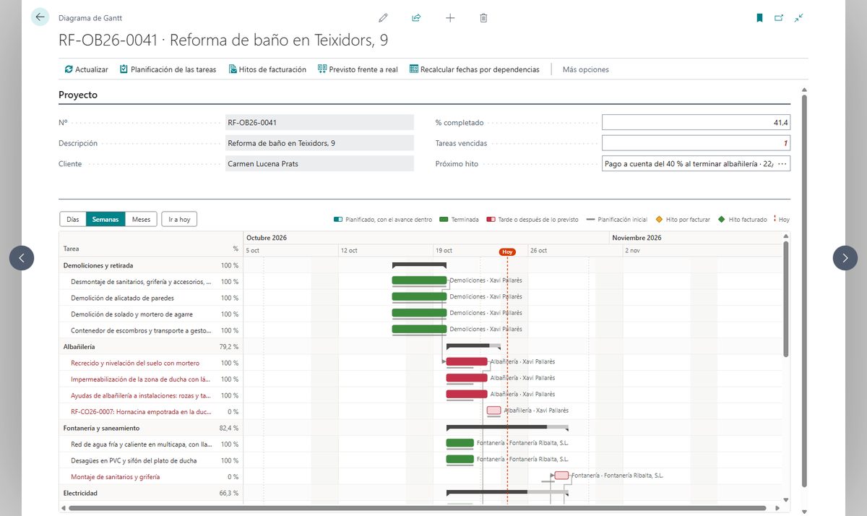Click the Descripción field
Screen dimensions: 867x516
[319, 143]
